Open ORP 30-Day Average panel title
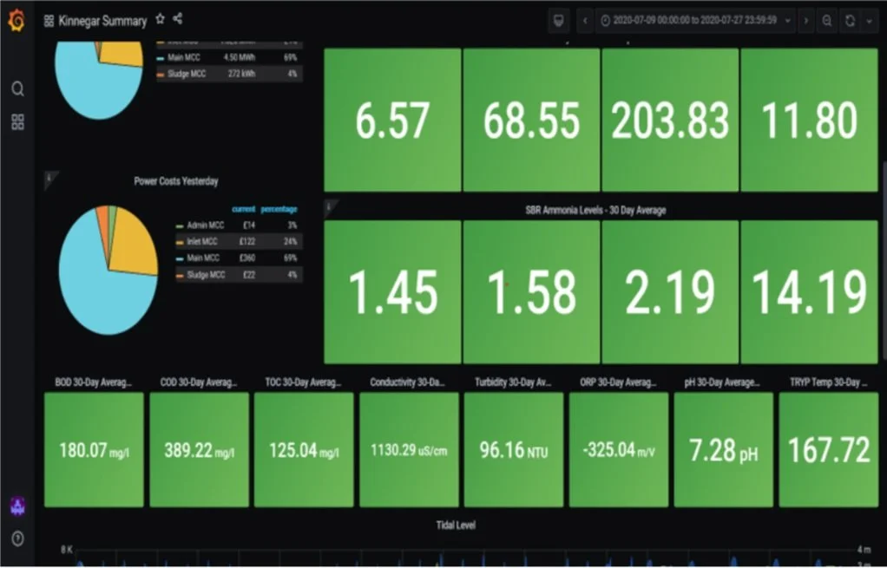887x568 pixels. pyautogui.click(x=618, y=382)
